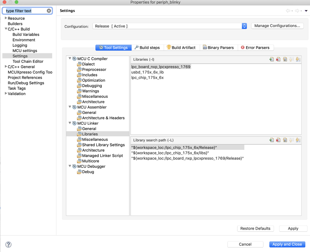Open the help question mark icon
Viewport: 310px width, 252px height.
click(x=8, y=245)
